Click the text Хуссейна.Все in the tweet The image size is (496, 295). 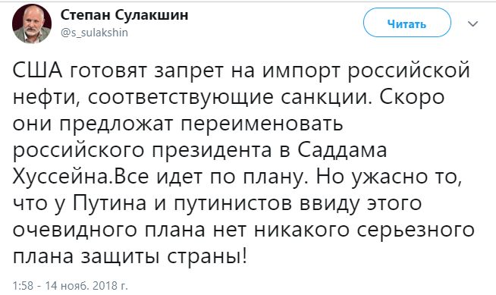(x=80, y=177)
